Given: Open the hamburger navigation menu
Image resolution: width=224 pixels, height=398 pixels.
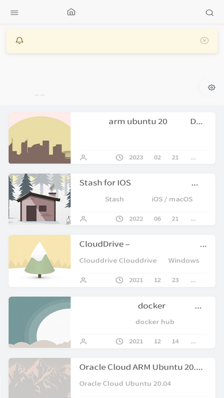Looking at the screenshot, I should pos(14,13).
